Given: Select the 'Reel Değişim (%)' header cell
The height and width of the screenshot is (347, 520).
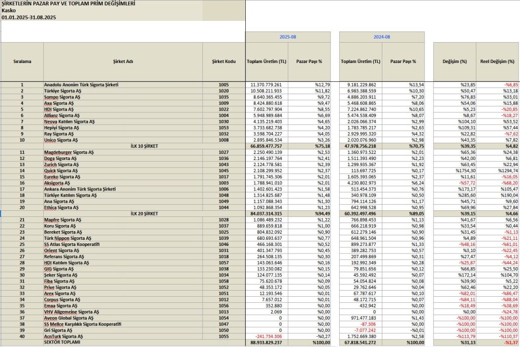Looking at the screenshot, I should point(497,61).
